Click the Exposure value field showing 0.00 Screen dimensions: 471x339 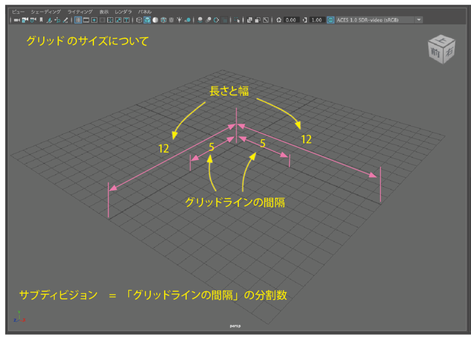tap(291, 20)
